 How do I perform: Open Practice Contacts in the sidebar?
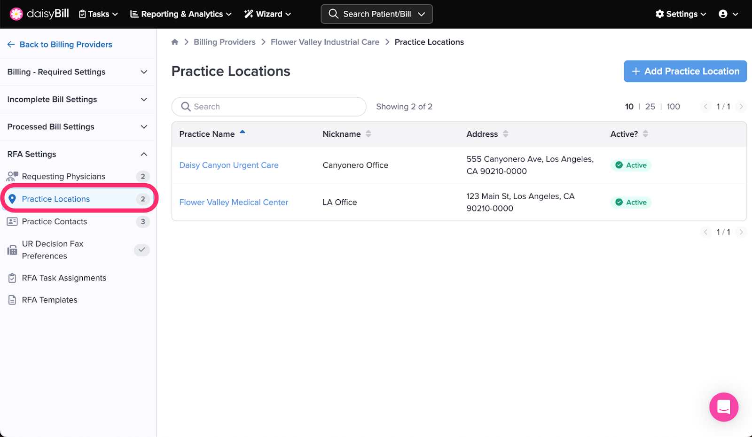[x=78, y=221]
